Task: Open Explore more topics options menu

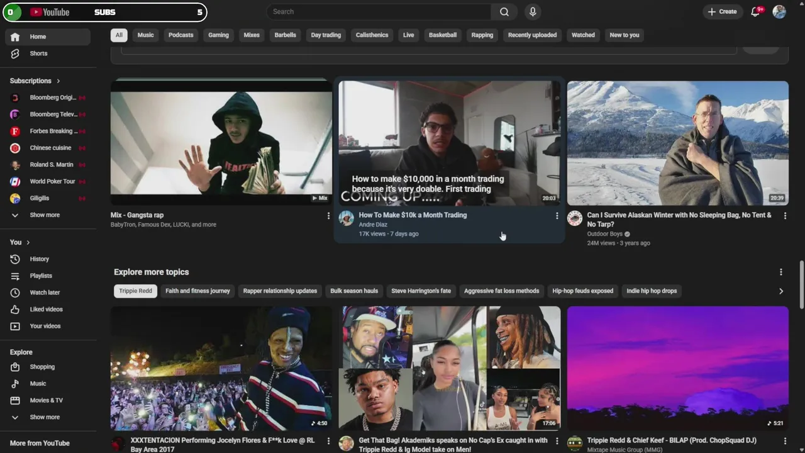Action: [781, 272]
